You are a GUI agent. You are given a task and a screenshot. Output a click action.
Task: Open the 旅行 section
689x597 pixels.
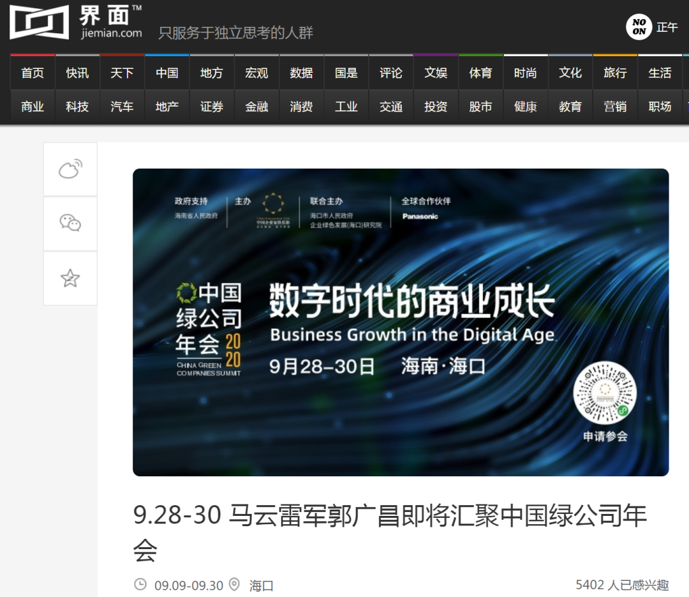click(x=615, y=73)
